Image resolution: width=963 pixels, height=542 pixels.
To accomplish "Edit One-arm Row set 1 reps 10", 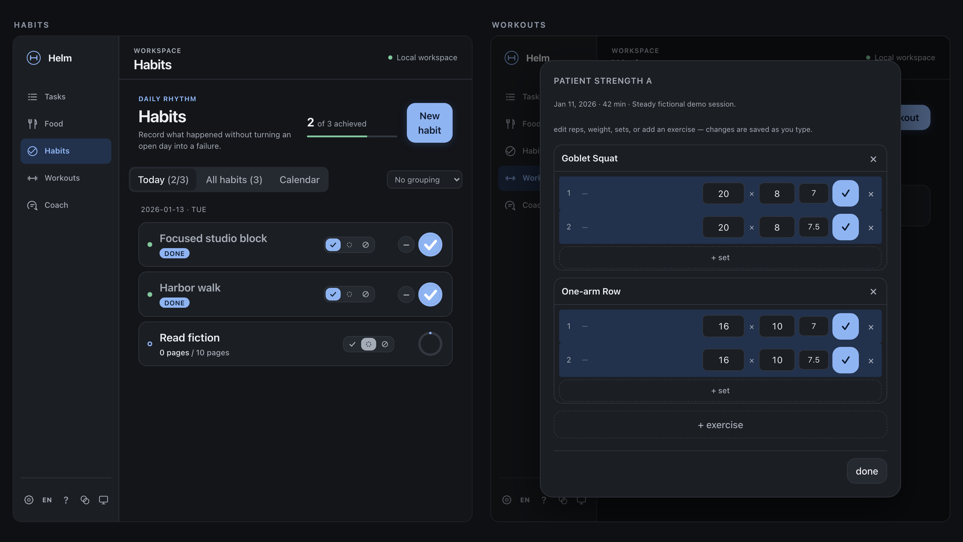I will pos(777,326).
